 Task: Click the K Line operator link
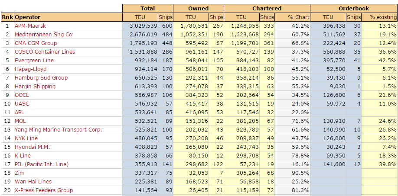coord(23,155)
